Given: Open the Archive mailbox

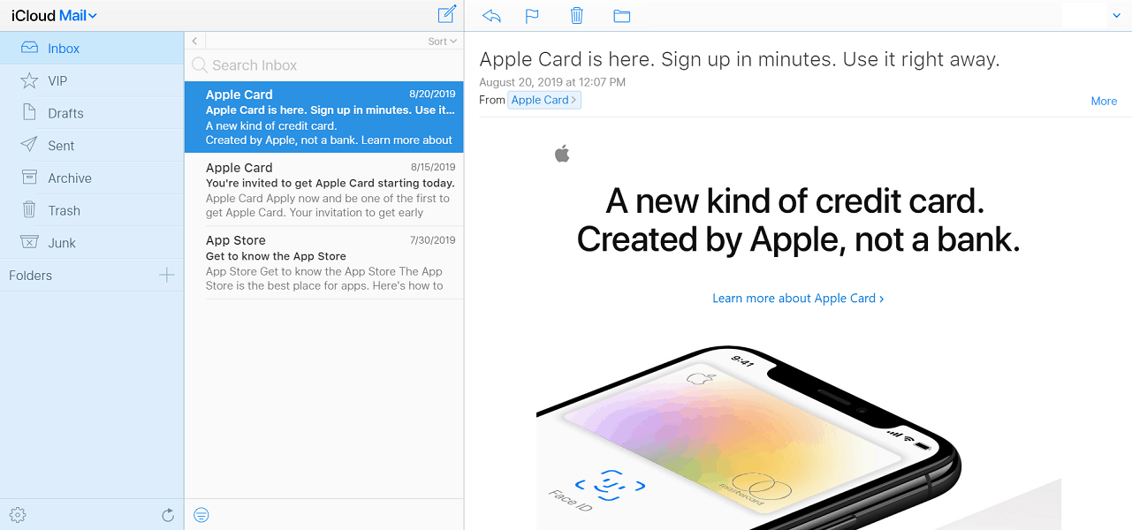Looking at the screenshot, I should tap(92, 178).
